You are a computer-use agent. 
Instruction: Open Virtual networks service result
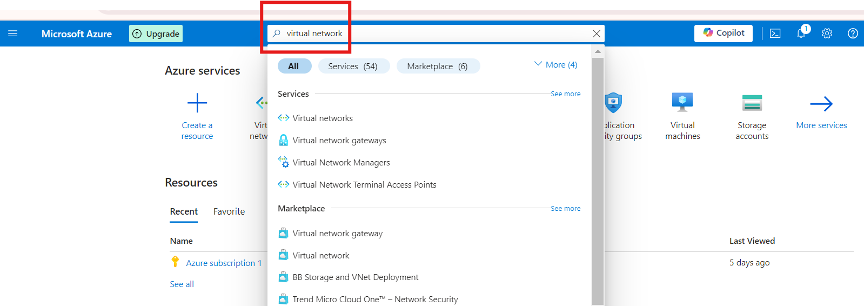point(323,118)
